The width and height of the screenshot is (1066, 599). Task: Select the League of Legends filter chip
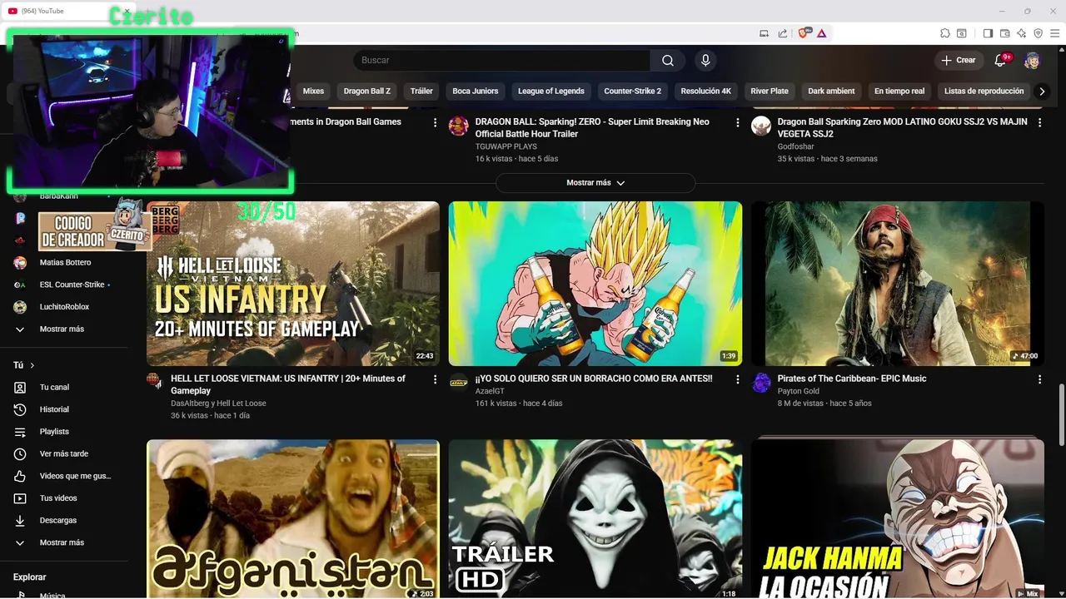pos(551,92)
